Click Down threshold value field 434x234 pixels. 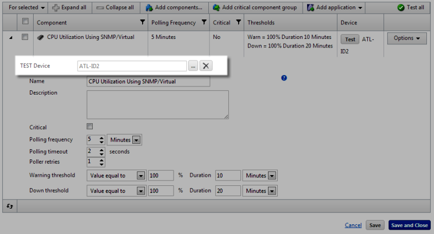click(x=161, y=191)
